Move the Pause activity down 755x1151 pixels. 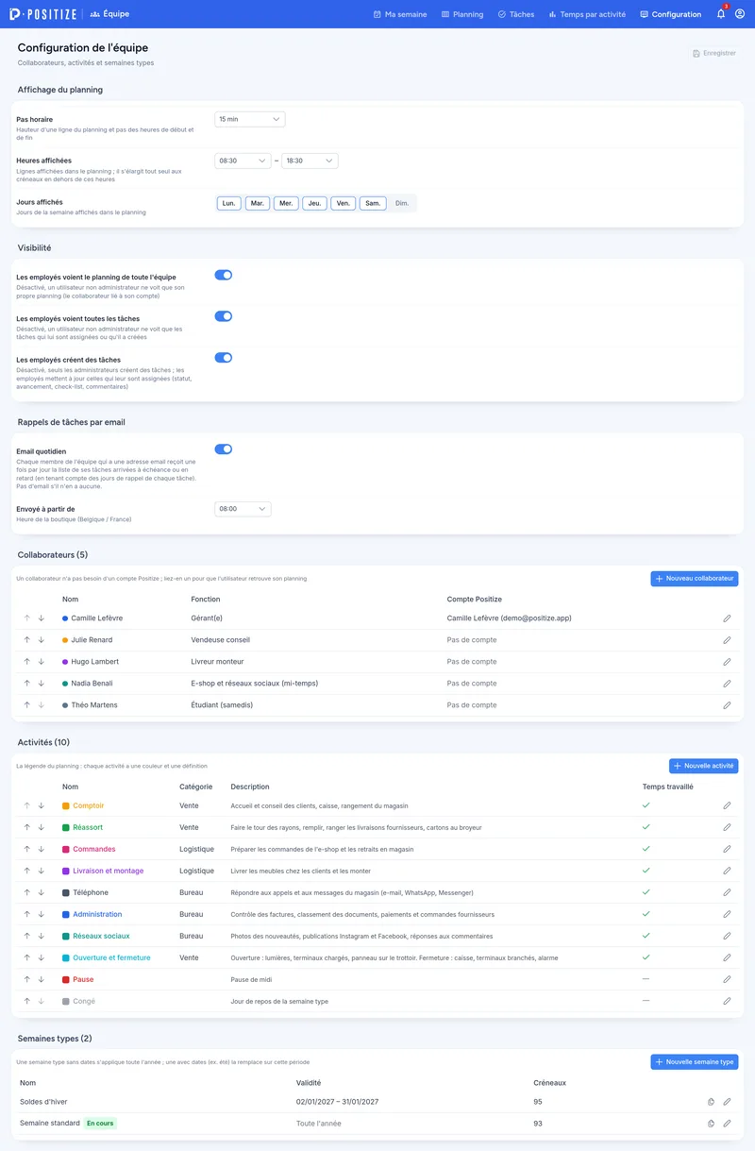[x=42, y=980]
